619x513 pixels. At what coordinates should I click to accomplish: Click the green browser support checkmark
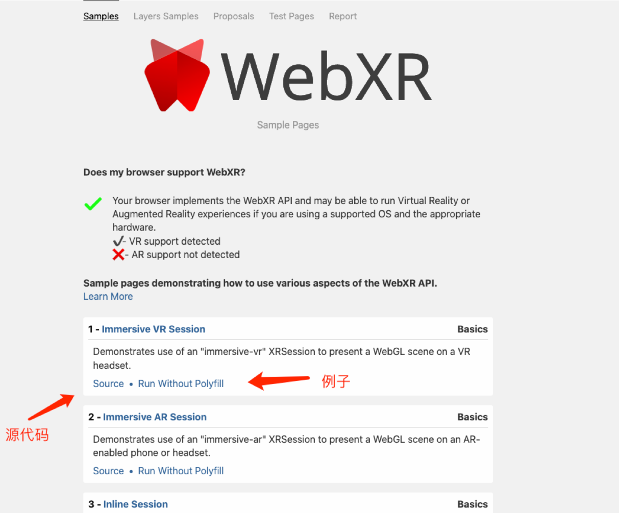pyautogui.click(x=93, y=204)
